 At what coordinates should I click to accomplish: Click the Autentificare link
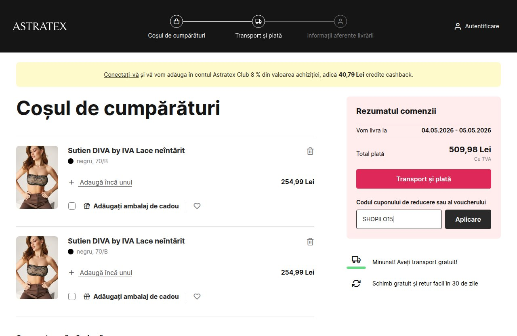click(482, 26)
